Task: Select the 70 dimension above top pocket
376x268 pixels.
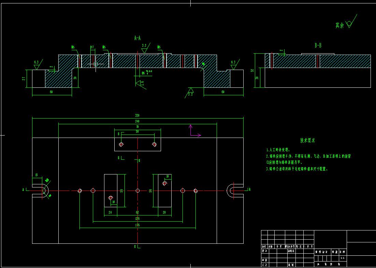Action: (138, 126)
